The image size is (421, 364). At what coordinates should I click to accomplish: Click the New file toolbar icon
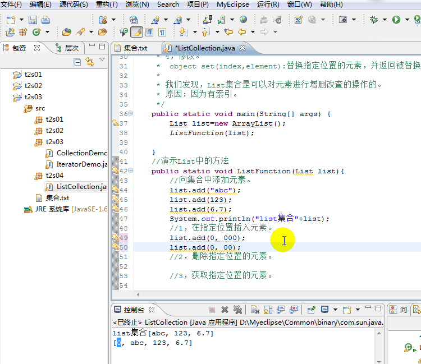[11, 20]
